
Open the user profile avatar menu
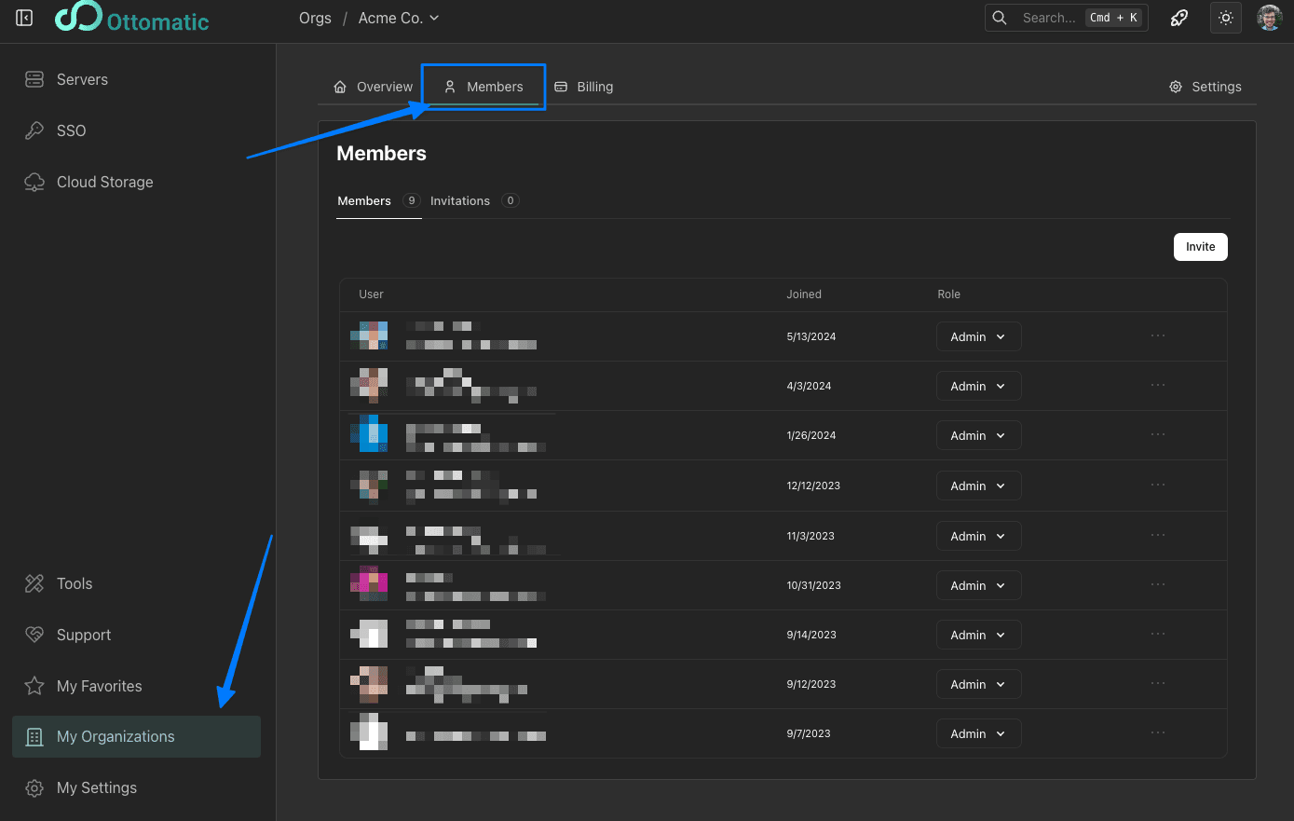[x=1269, y=18]
